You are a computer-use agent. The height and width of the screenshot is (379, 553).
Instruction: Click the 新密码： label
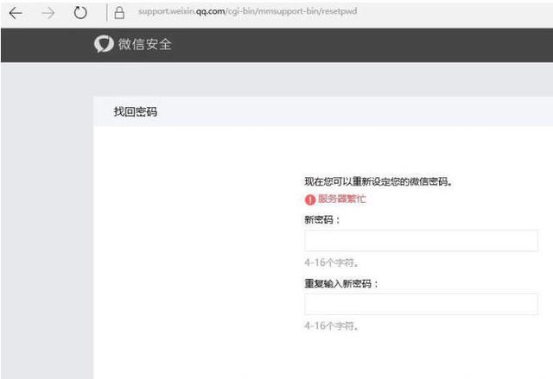pyautogui.click(x=322, y=220)
